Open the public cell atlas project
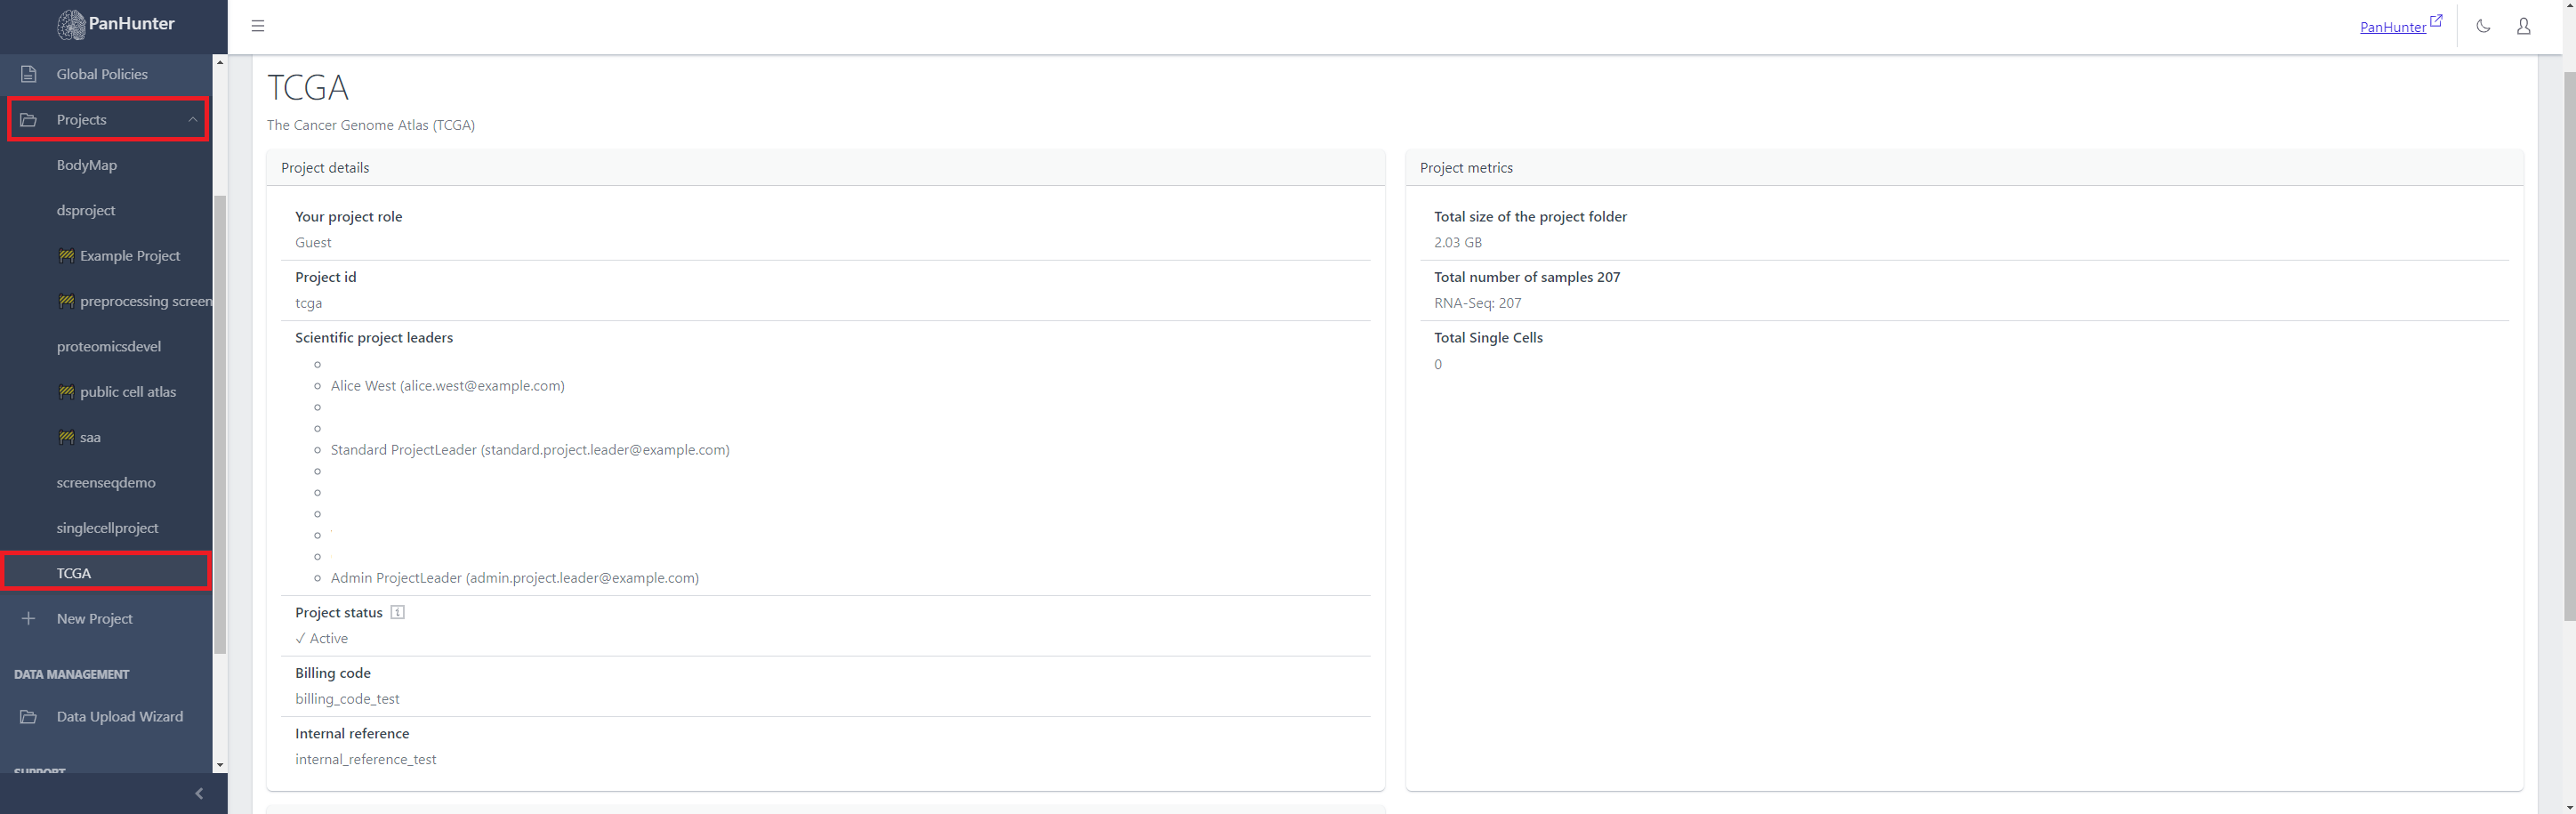 (127, 392)
